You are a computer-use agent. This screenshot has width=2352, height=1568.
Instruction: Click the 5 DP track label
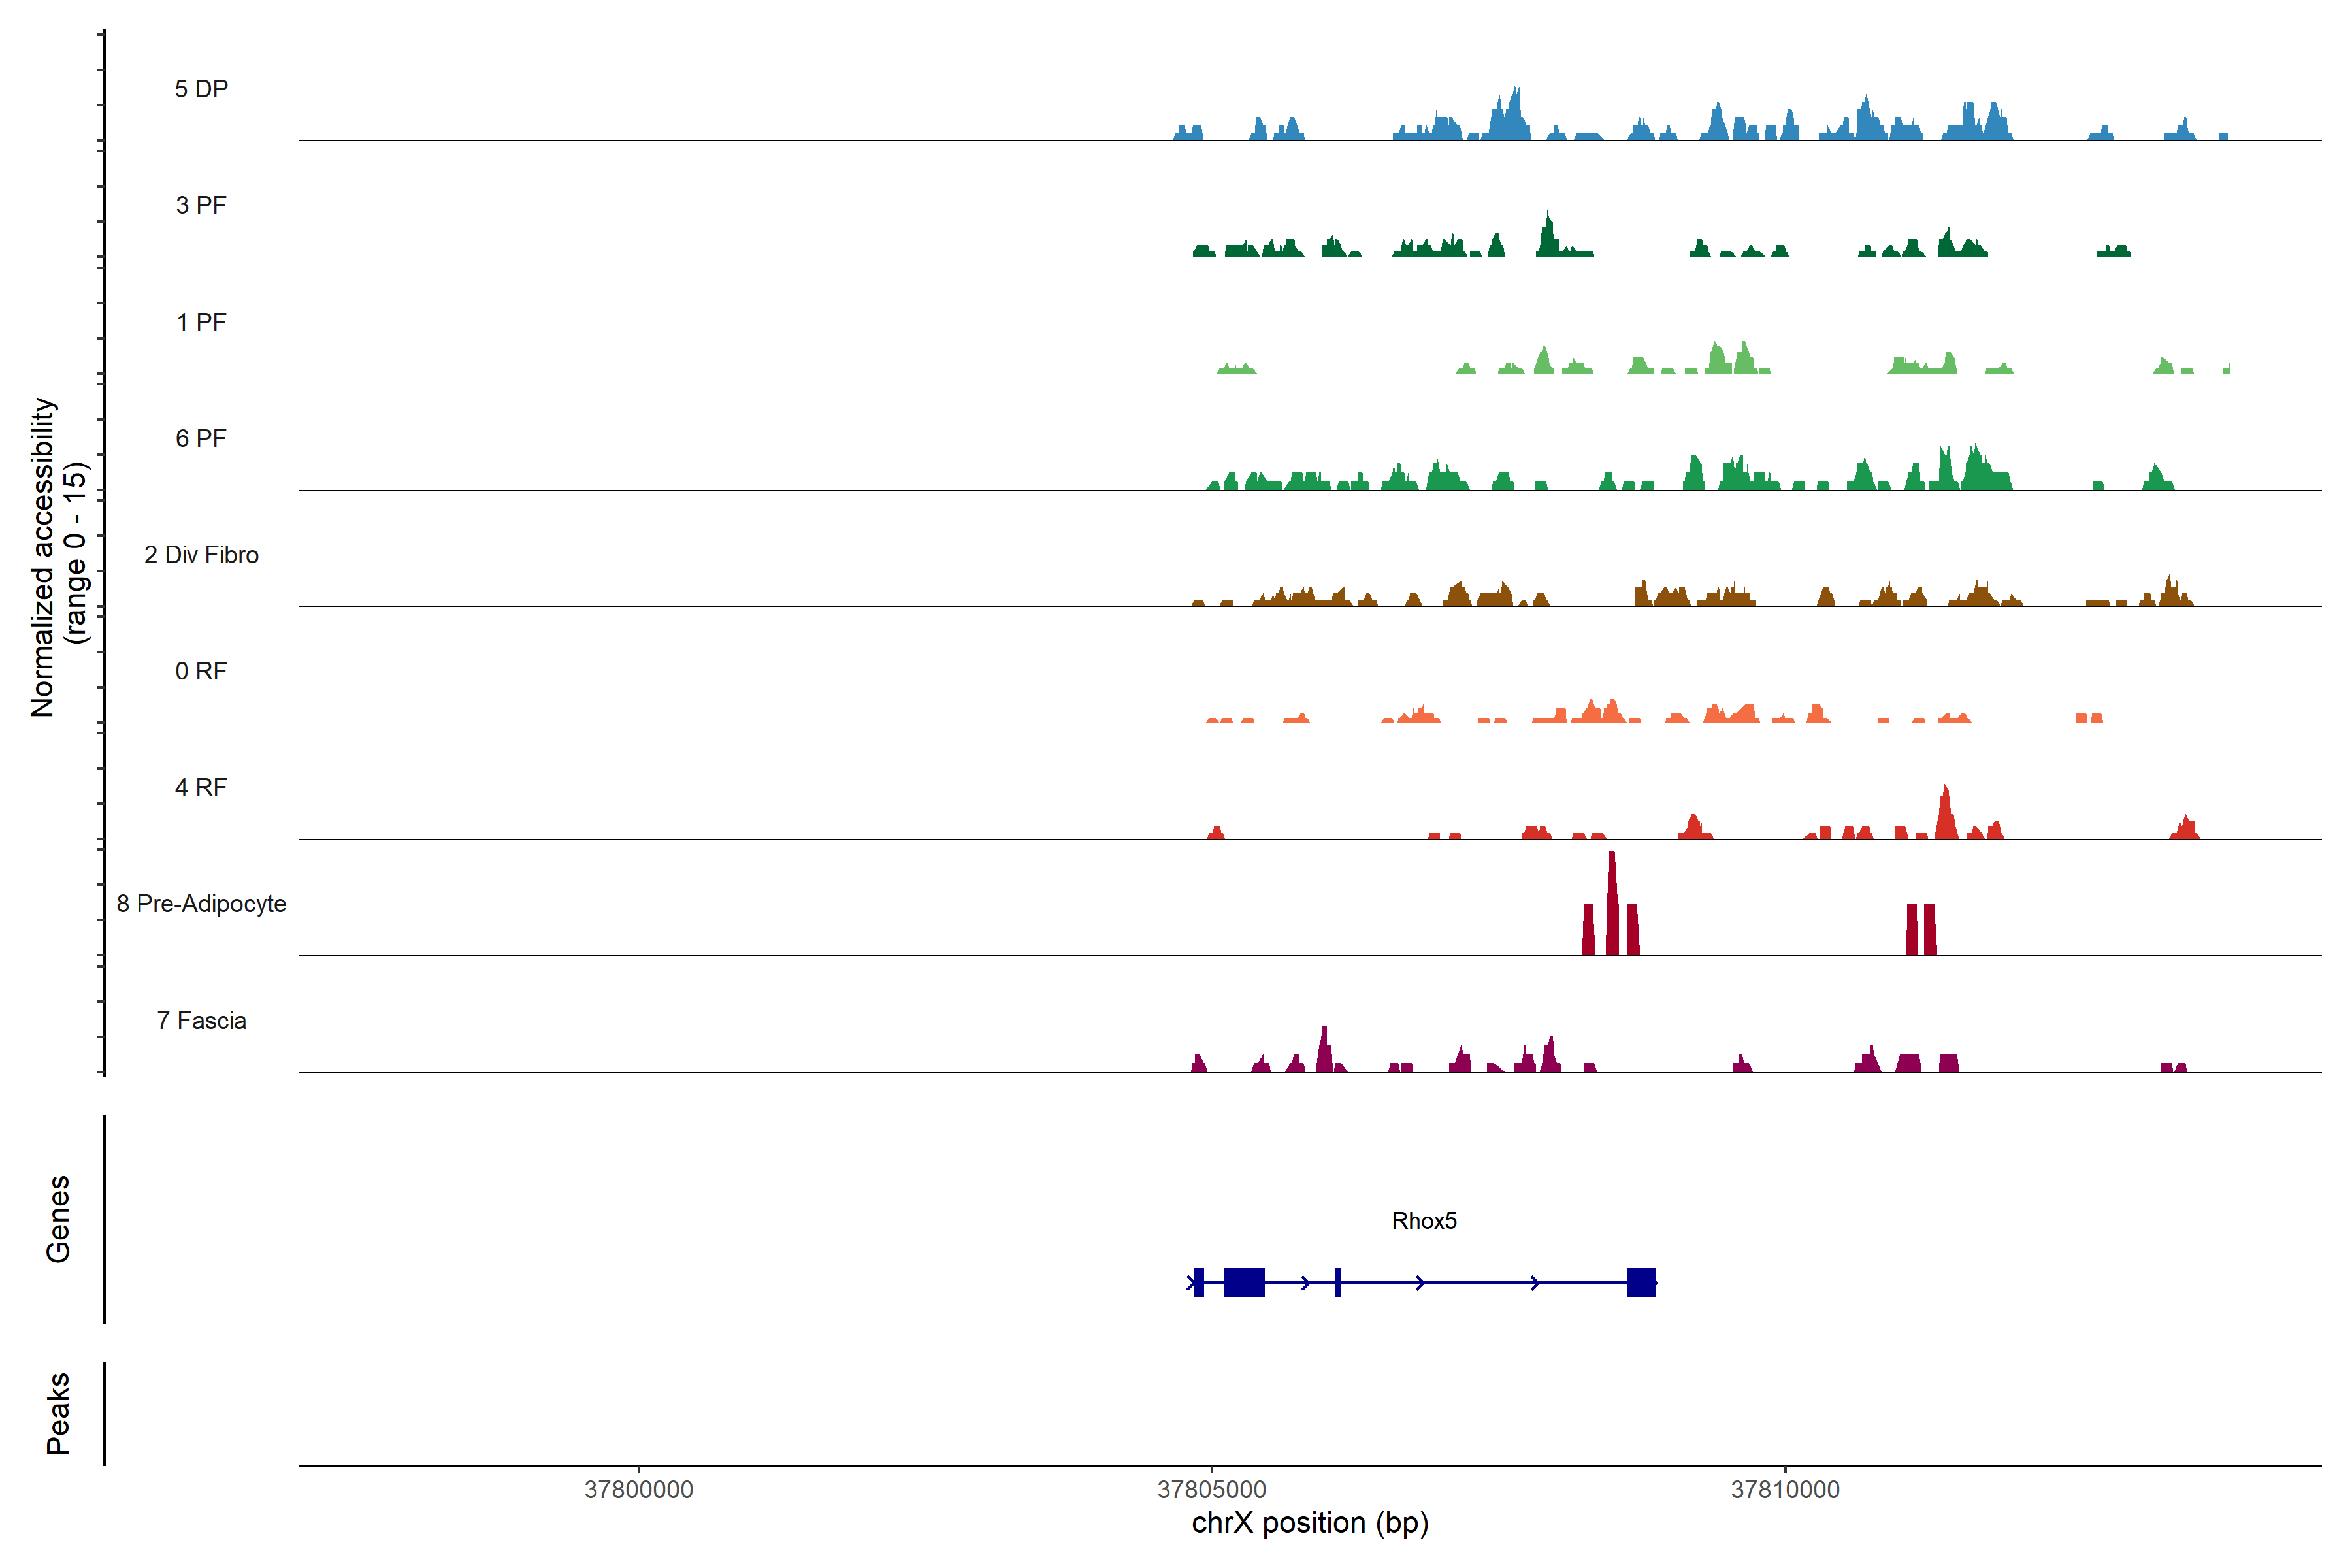(x=201, y=89)
